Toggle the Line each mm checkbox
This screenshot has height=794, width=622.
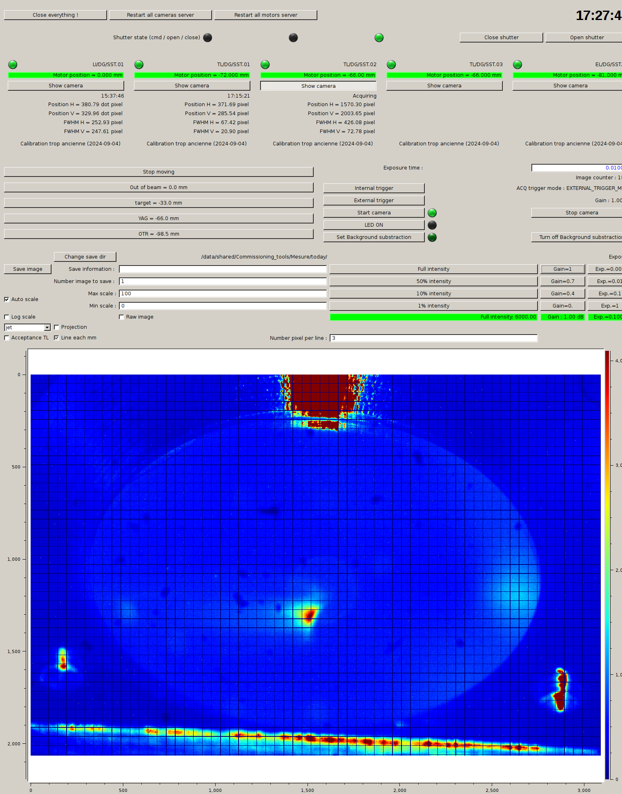click(56, 338)
